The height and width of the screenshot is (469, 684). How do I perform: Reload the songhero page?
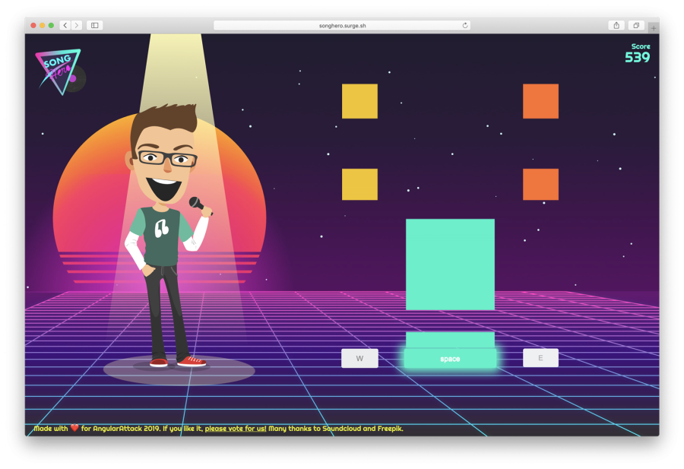point(464,25)
